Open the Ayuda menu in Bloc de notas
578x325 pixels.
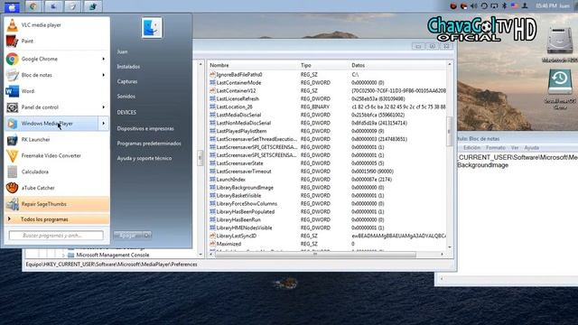click(531, 148)
